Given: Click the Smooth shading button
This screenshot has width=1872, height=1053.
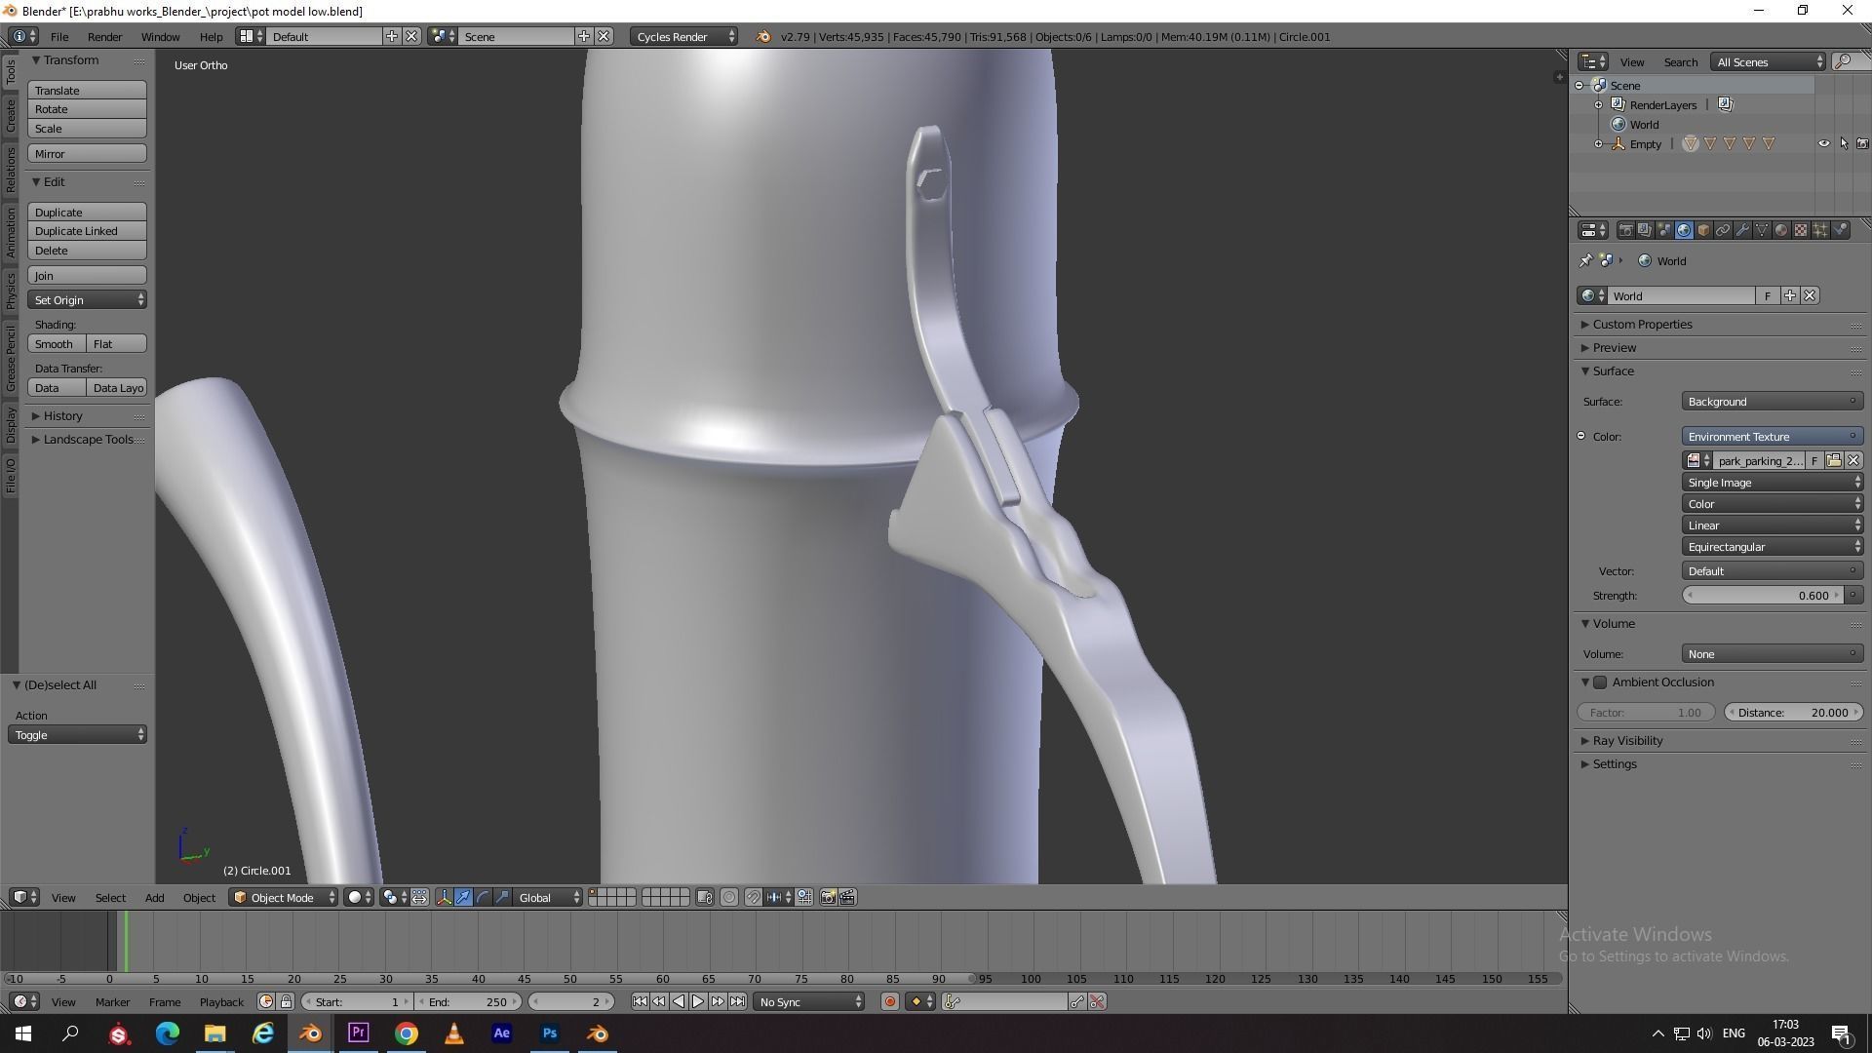Looking at the screenshot, I should pos(55,343).
